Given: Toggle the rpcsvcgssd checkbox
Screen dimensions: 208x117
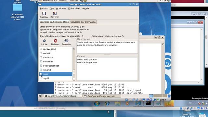Looking at the screenshot, I should tap(41, 49).
